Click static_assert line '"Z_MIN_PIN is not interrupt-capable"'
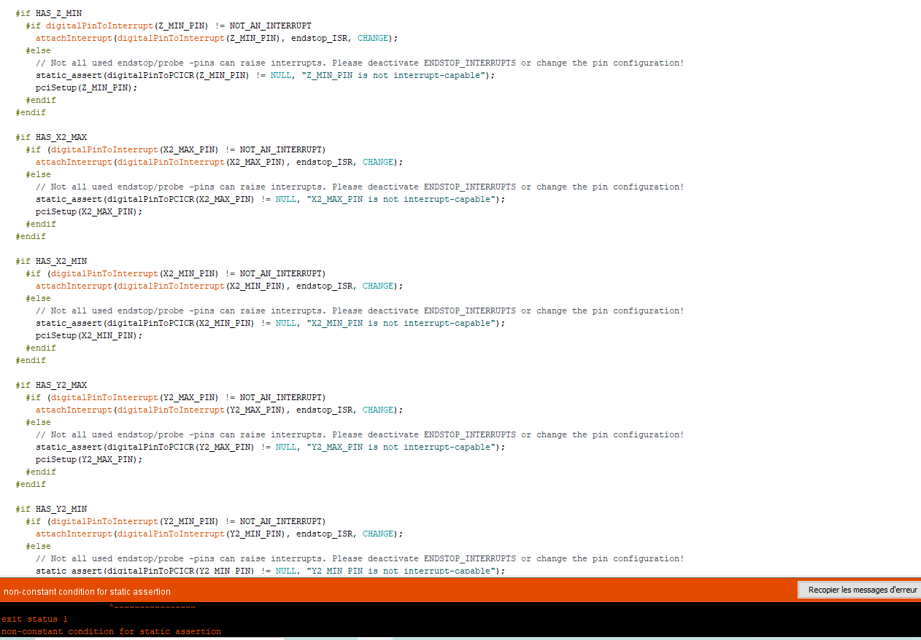The width and height of the screenshot is (921, 640). point(265,75)
